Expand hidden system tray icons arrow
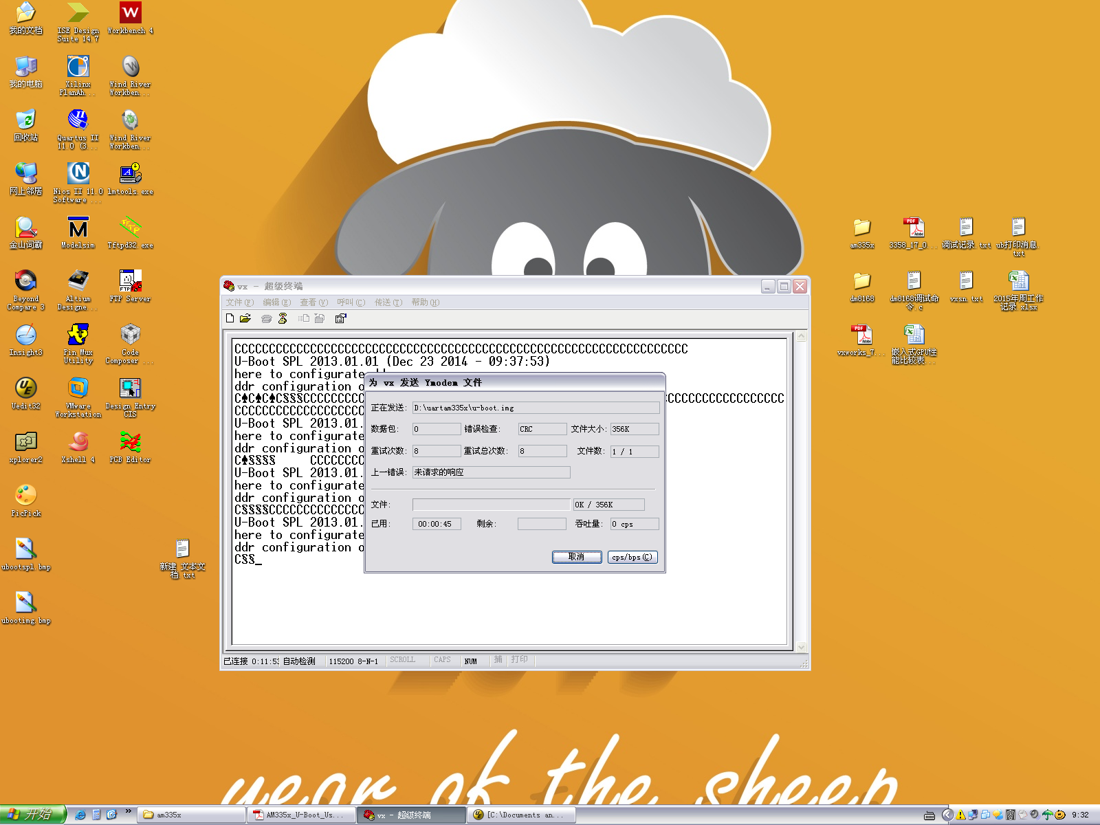 click(947, 815)
